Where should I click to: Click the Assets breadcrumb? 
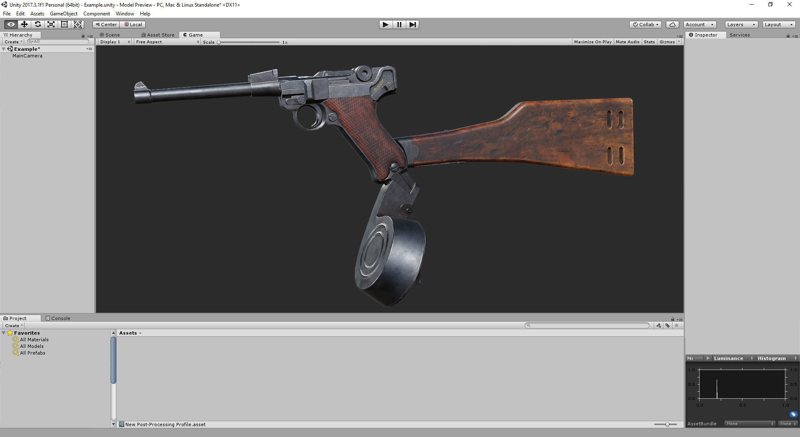coord(128,333)
